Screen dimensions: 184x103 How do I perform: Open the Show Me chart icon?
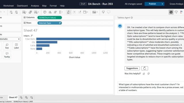pyautogui.click(x=181, y=12)
